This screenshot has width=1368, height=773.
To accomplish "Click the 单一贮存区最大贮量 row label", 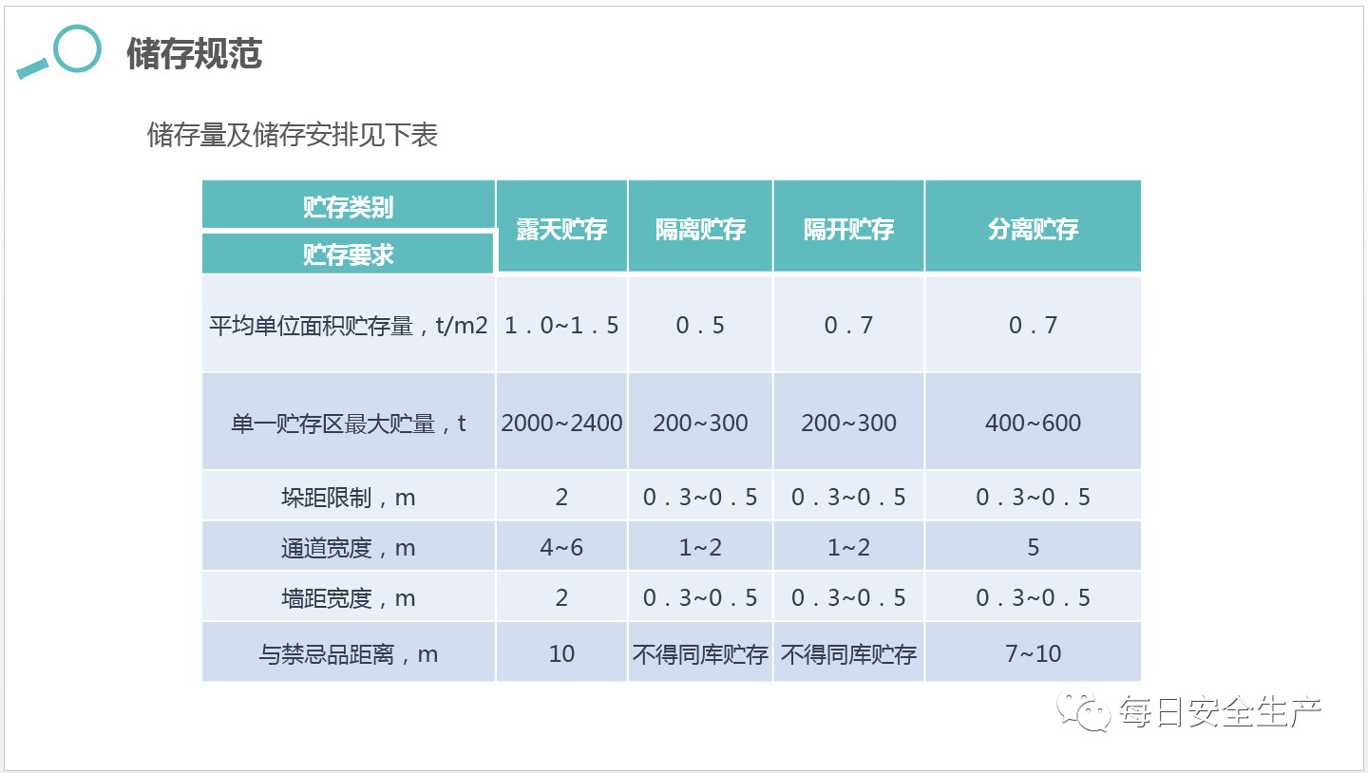I will 348,423.
